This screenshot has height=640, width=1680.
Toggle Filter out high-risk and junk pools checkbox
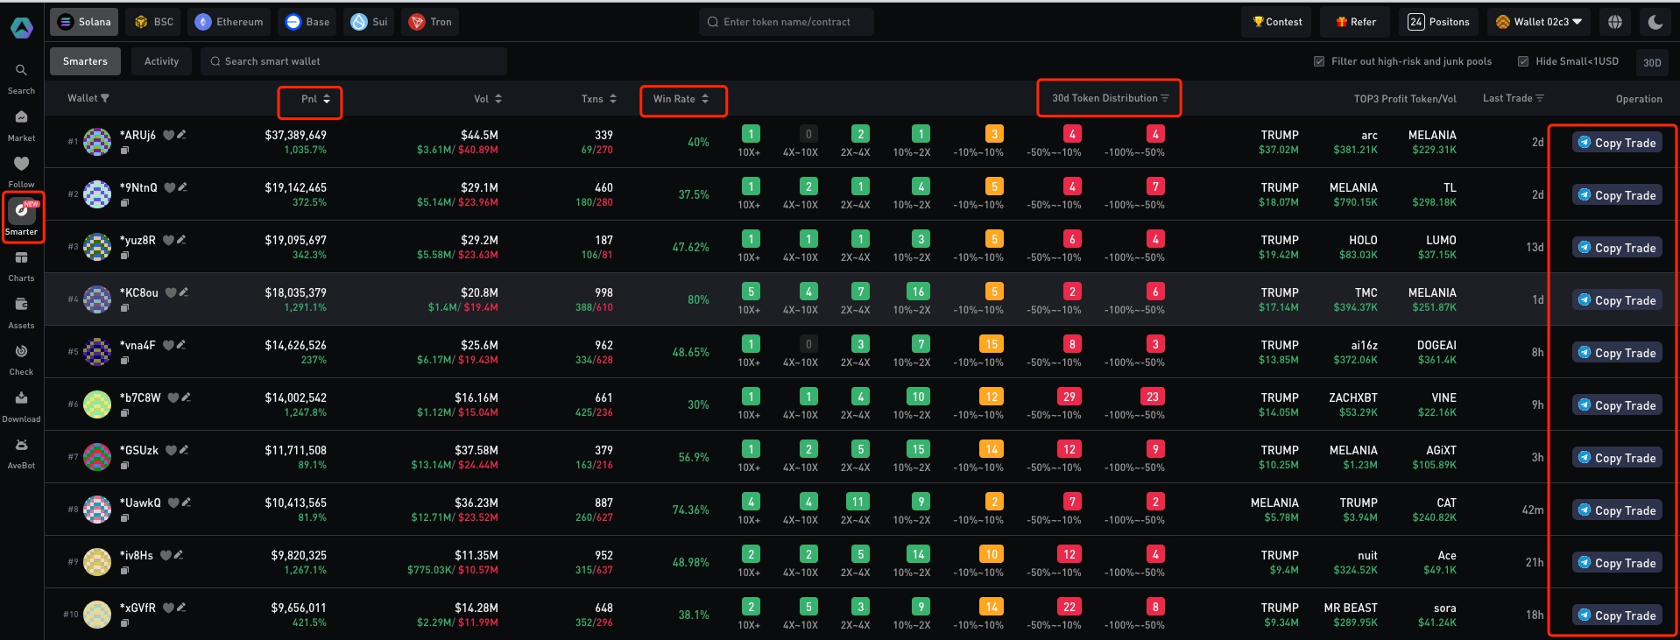1319,61
